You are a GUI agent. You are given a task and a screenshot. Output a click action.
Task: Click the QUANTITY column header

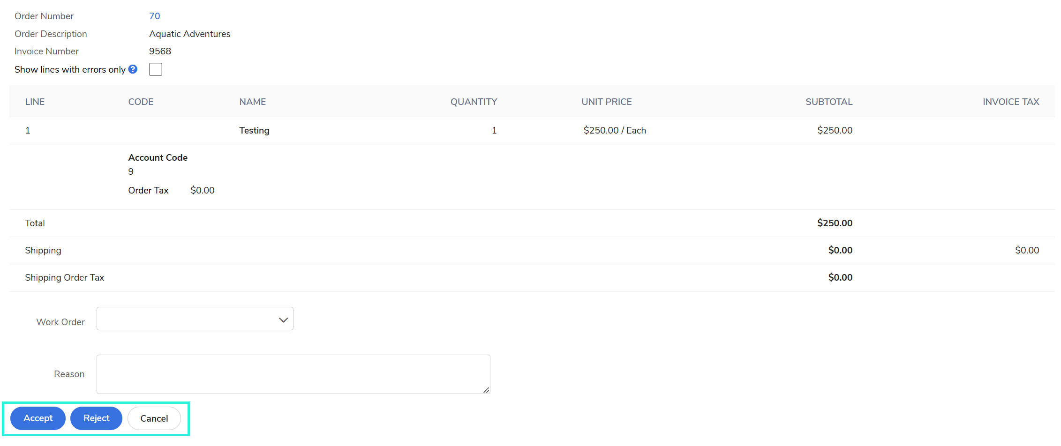pos(474,102)
